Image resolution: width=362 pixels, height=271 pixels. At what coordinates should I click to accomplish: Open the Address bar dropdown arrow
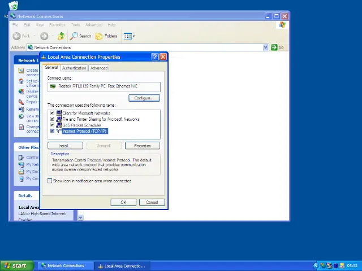[265, 47]
